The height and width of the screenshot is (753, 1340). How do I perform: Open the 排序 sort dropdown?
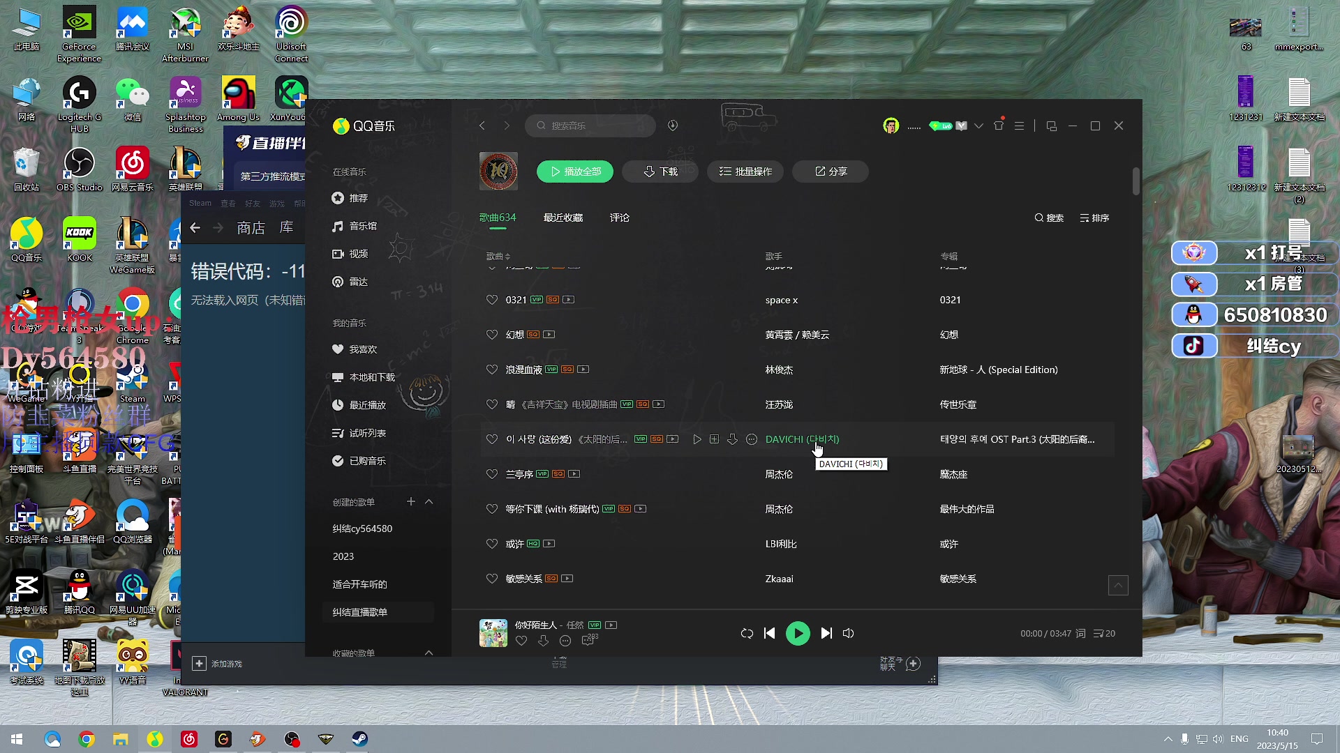click(1094, 218)
